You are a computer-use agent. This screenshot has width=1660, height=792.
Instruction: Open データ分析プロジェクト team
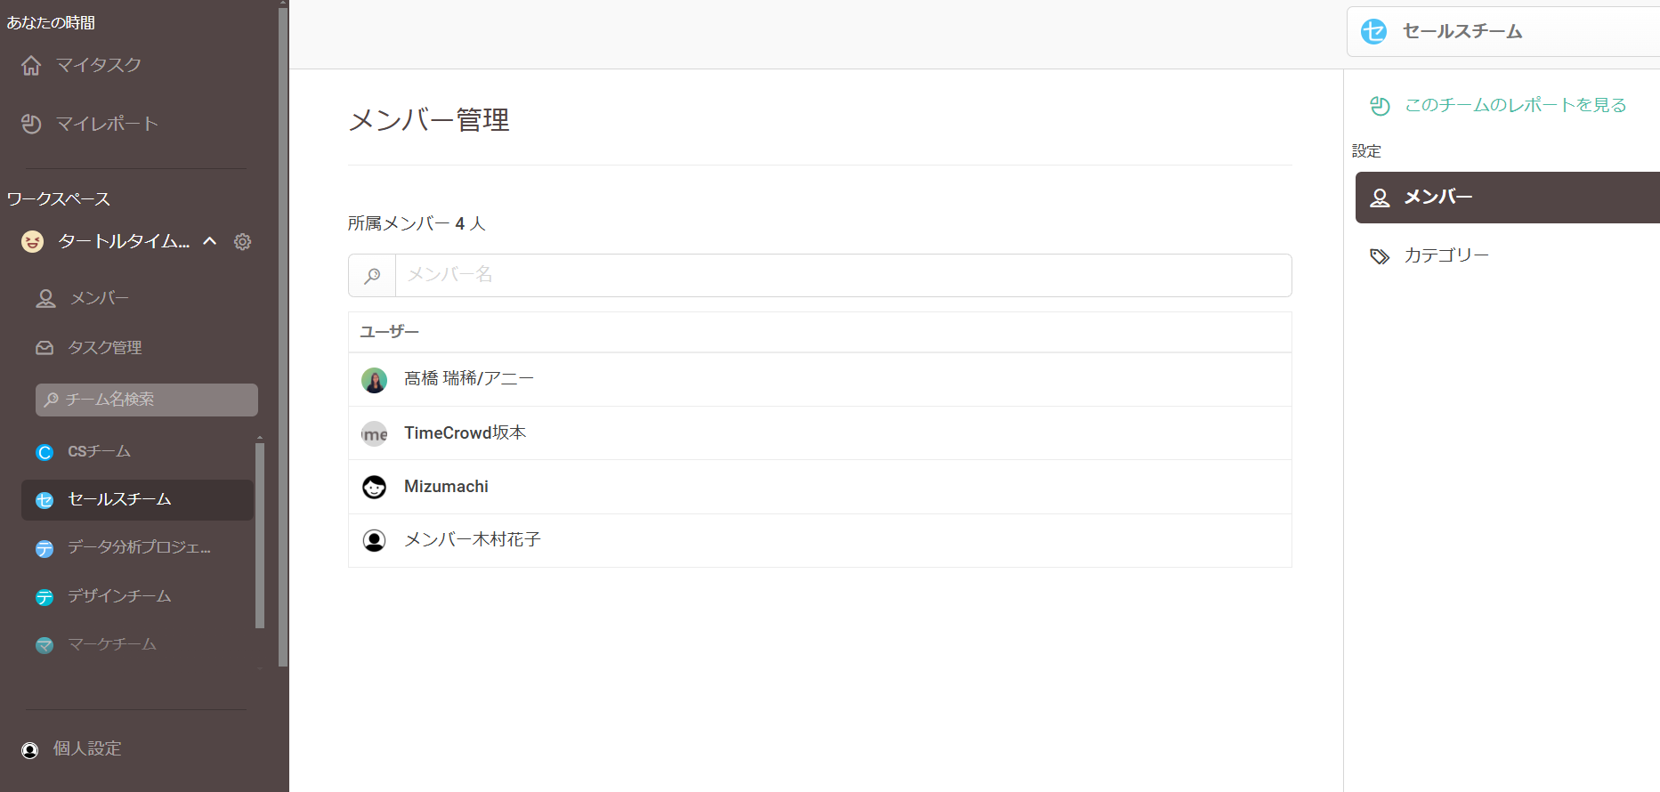click(x=138, y=548)
